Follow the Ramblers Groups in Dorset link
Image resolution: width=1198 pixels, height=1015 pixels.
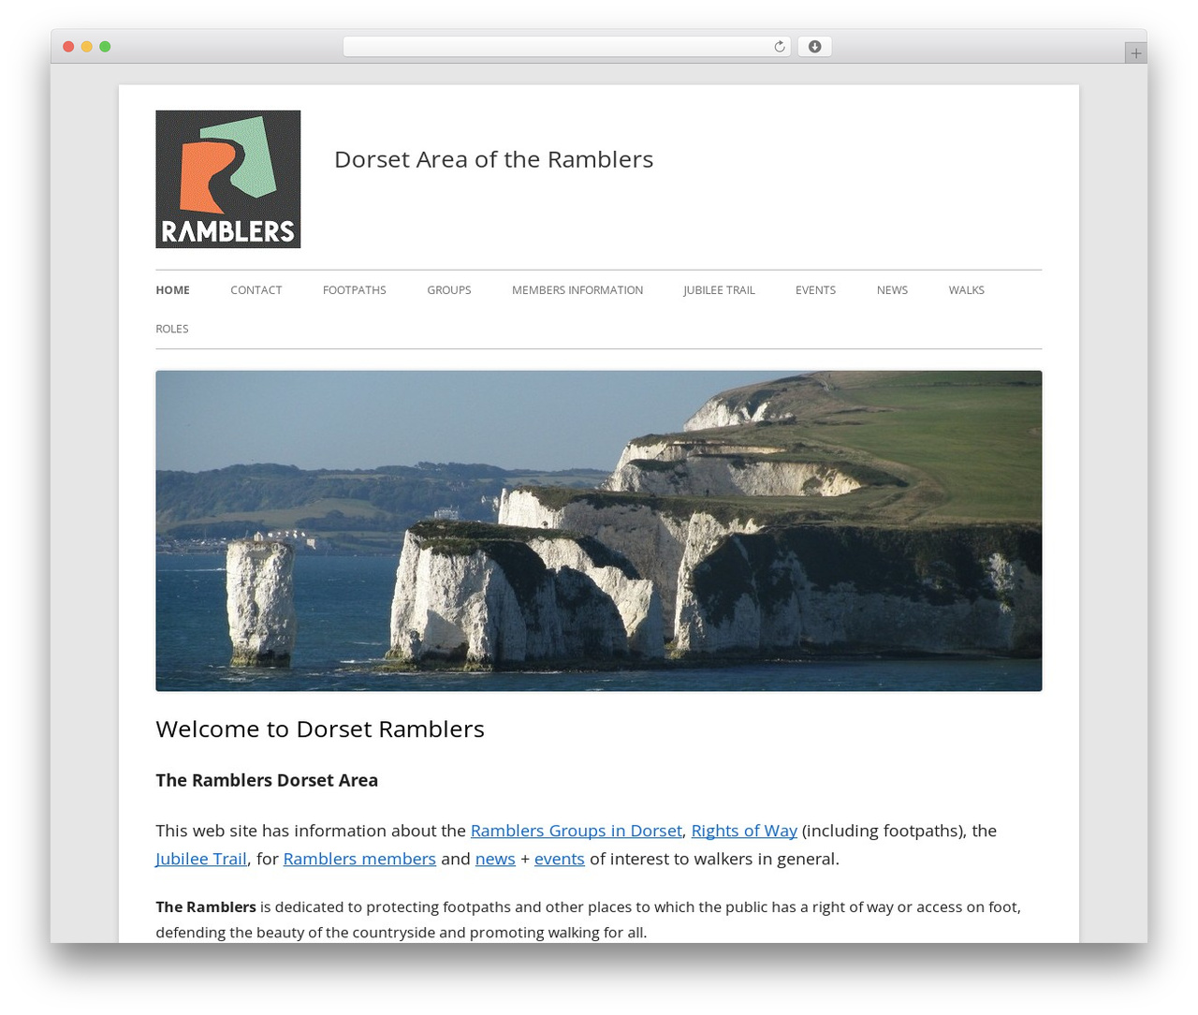click(577, 831)
